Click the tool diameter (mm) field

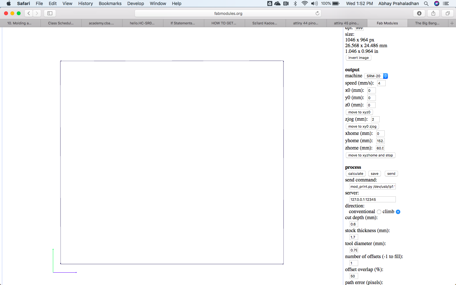click(354, 250)
